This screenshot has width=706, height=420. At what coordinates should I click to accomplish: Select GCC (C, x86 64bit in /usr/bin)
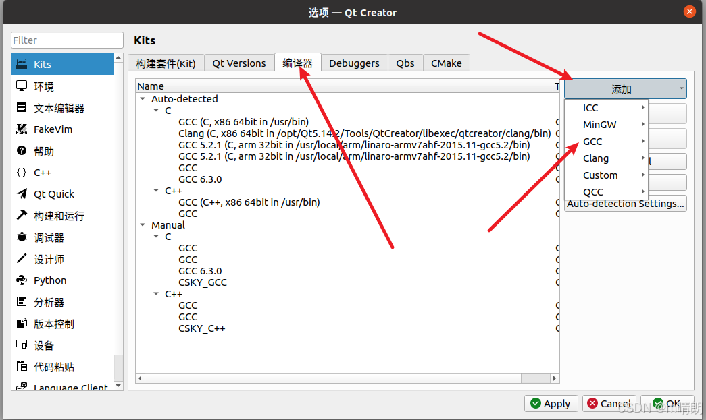244,122
